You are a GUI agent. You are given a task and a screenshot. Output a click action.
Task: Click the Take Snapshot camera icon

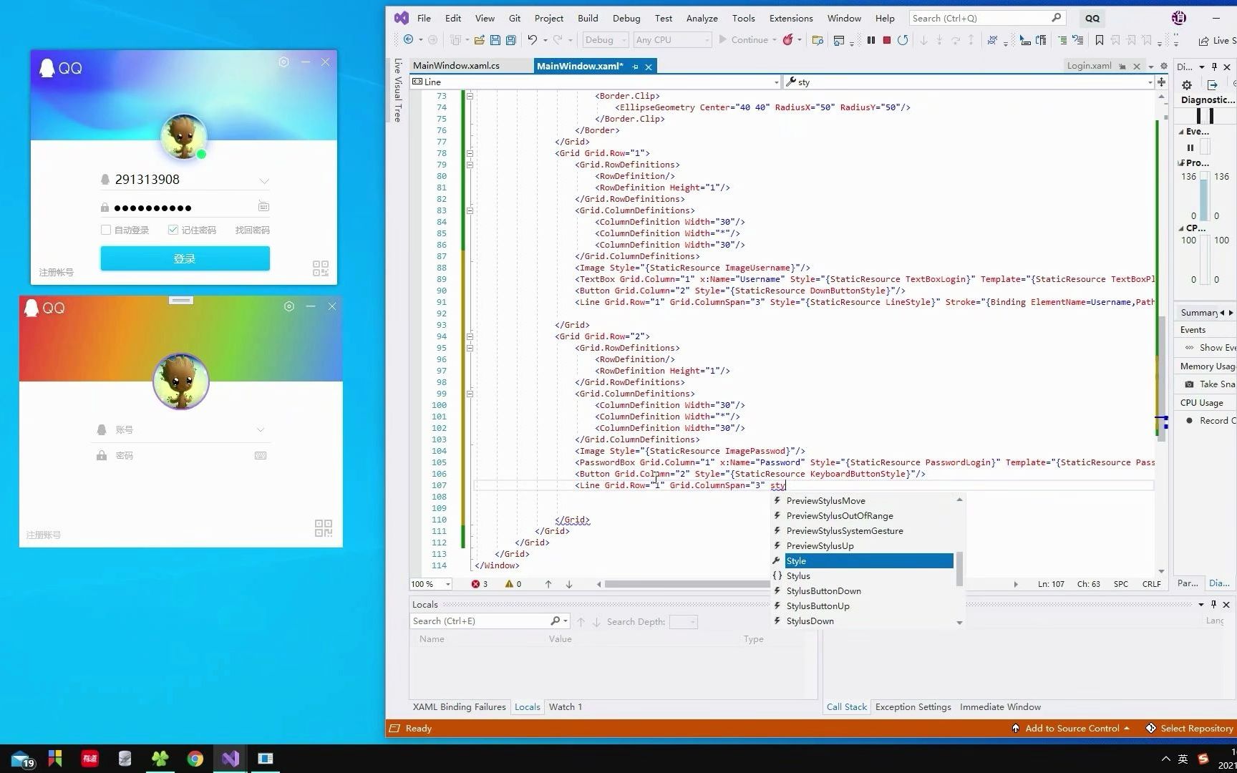pos(1190,384)
